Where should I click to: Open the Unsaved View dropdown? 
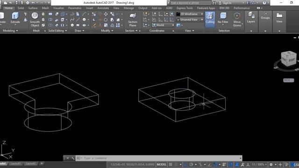(190, 20)
